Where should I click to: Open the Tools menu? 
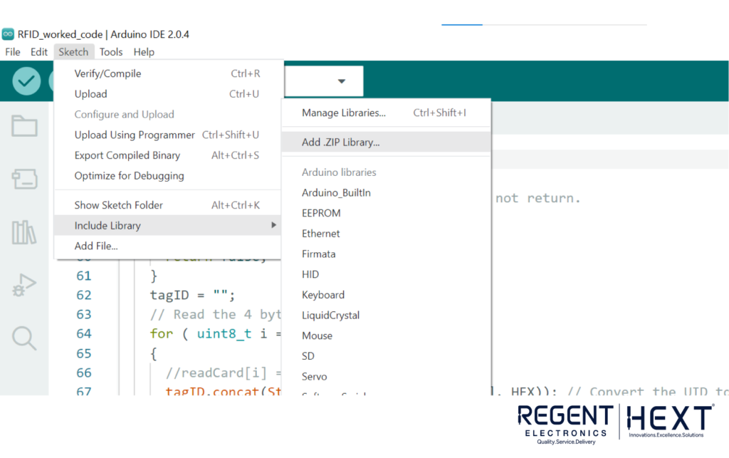tap(111, 52)
